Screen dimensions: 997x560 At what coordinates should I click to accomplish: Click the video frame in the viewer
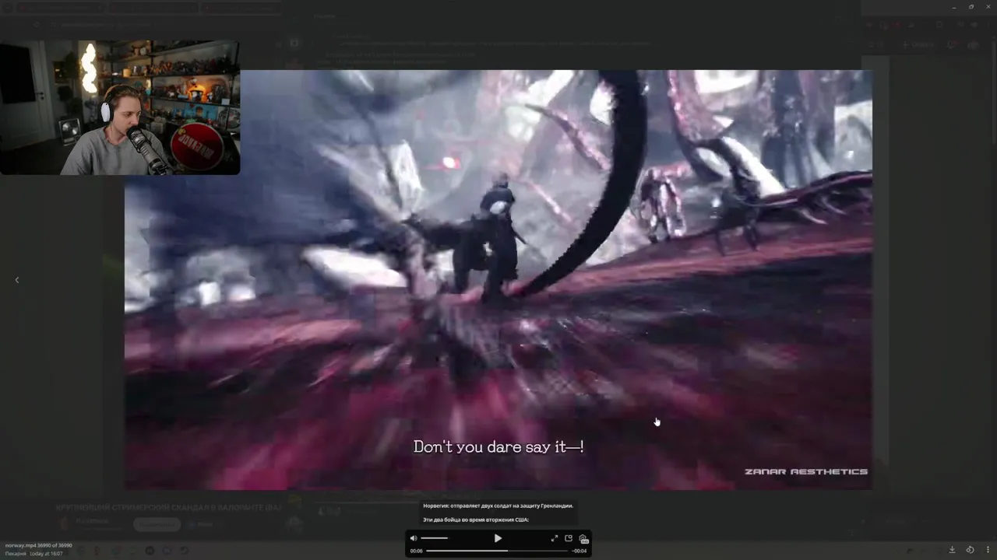pos(498,280)
